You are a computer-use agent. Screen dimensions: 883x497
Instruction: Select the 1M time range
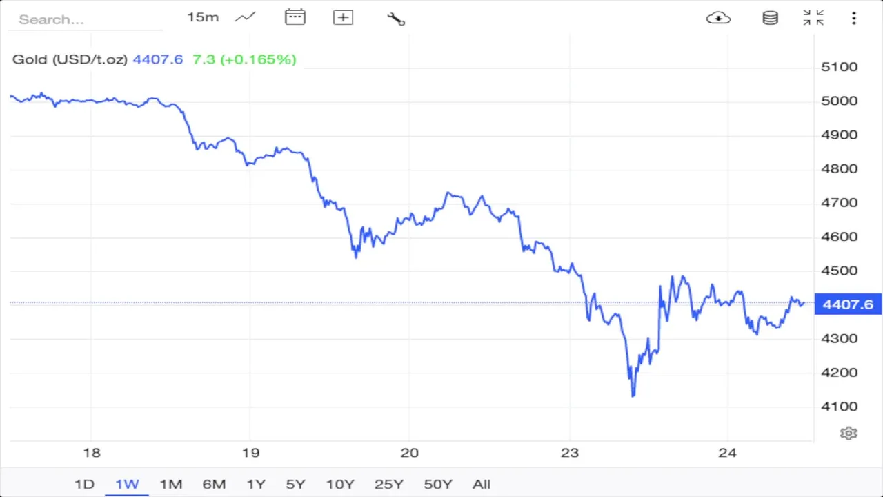pos(170,484)
